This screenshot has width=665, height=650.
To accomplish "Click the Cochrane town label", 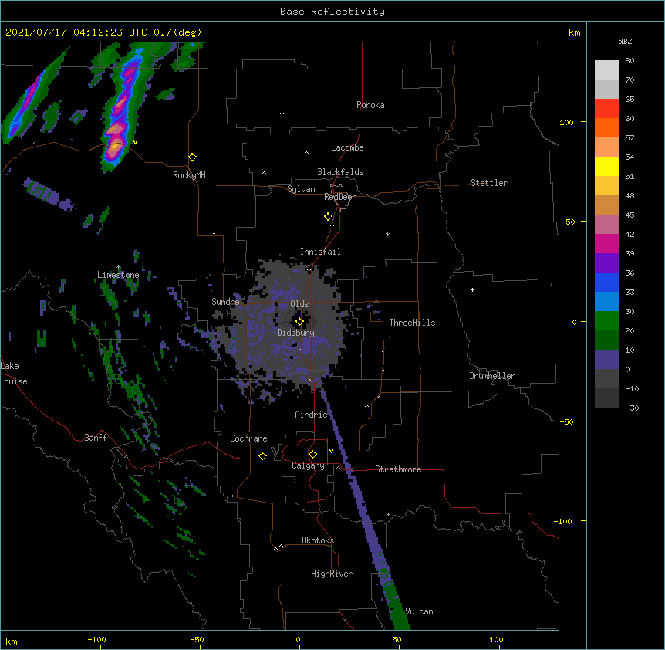I will tap(248, 438).
